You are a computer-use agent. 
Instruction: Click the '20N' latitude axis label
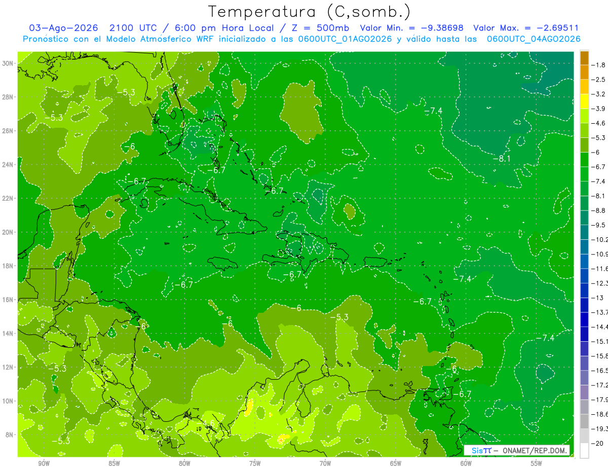pyautogui.click(x=8, y=232)
